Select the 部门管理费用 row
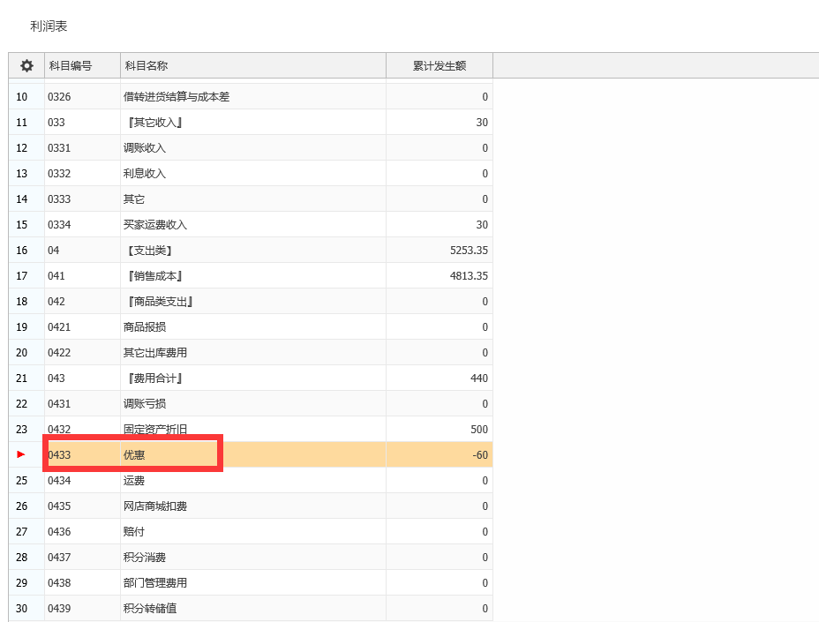 coord(251,583)
